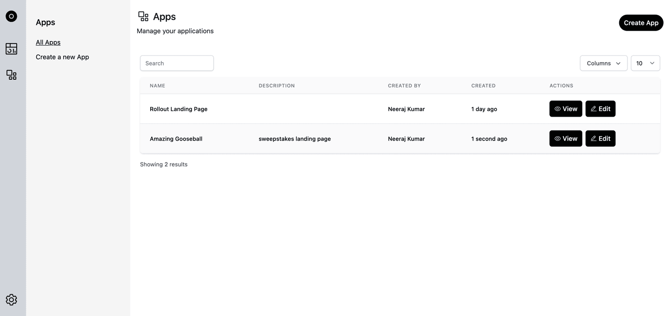The width and height of the screenshot is (670, 316).
Task: Open settings via the gear icon
Action: 11,300
